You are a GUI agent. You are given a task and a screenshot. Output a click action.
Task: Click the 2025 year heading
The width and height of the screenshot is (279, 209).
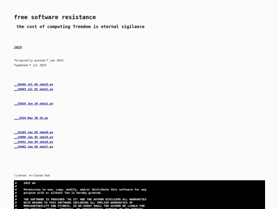[18, 47]
